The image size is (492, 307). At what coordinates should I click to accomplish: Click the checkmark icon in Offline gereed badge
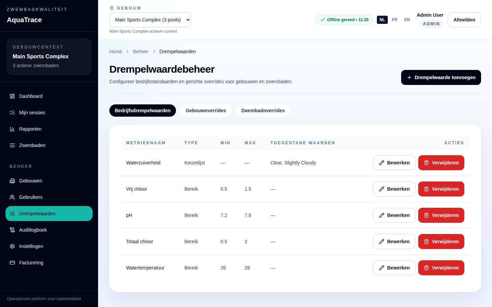323,20
